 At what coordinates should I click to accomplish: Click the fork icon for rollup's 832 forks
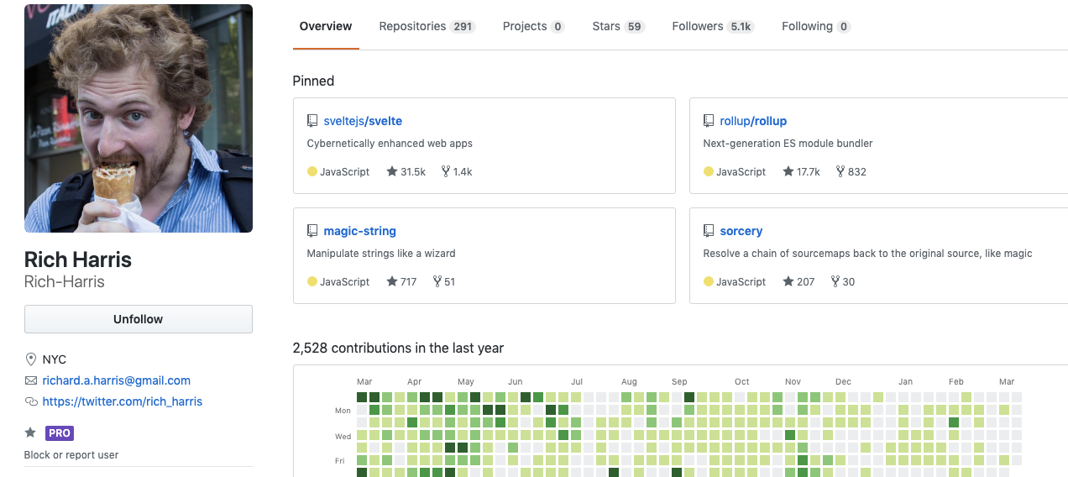pyautogui.click(x=840, y=171)
